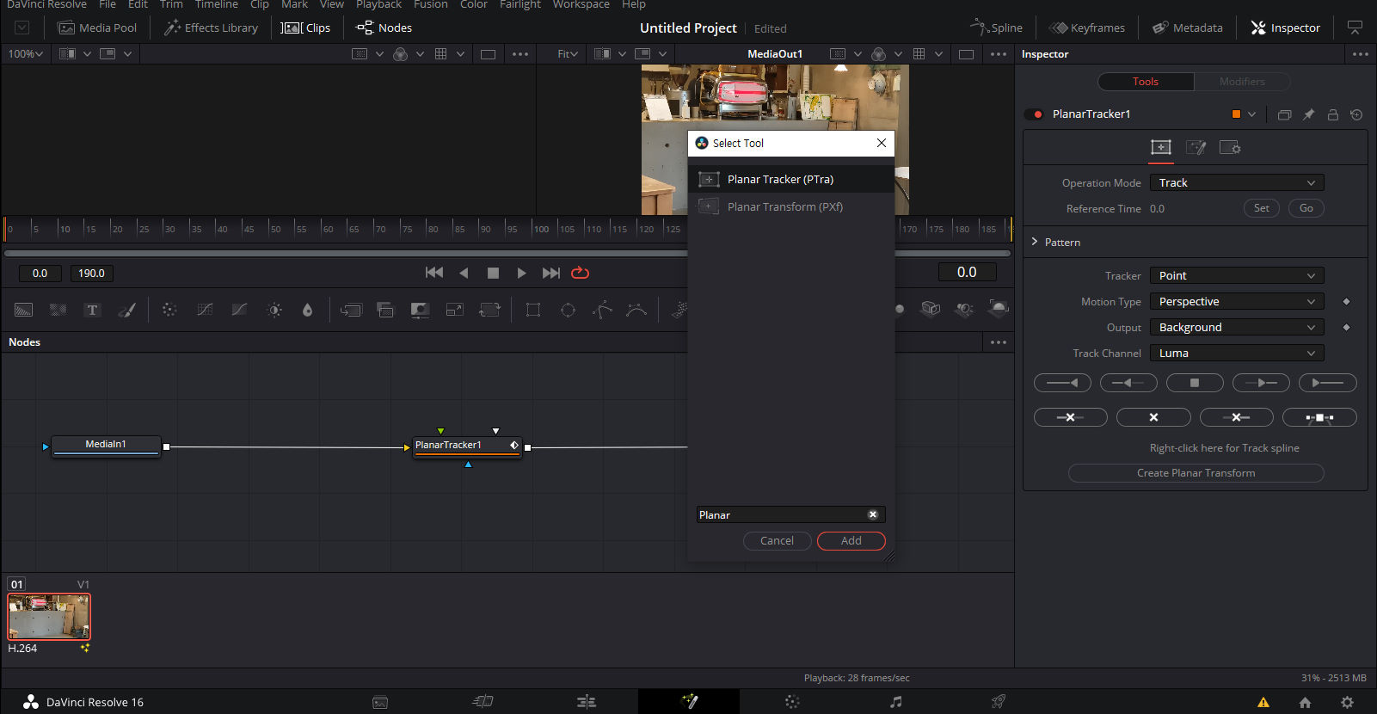Screen dimensions: 1377x714
Task: Pin the PlanarTracker1 inspector
Action: [1308, 114]
